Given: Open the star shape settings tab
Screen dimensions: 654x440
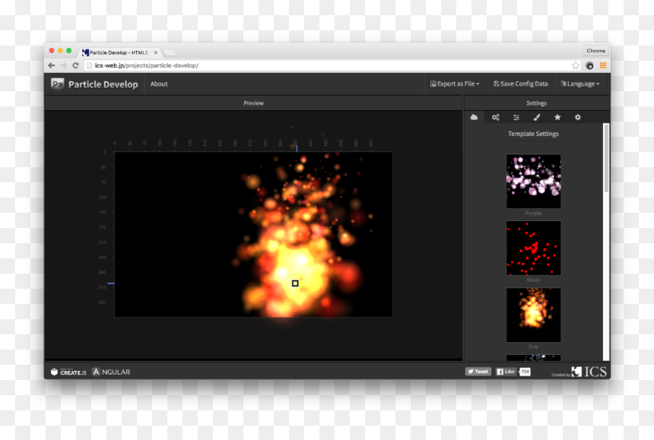Looking at the screenshot, I should pos(557,118).
